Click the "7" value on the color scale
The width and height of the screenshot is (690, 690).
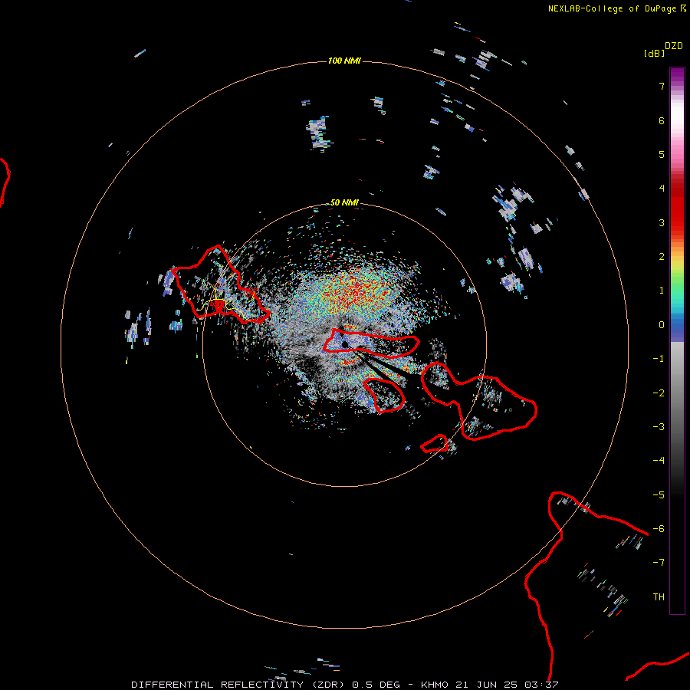(662, 86)
